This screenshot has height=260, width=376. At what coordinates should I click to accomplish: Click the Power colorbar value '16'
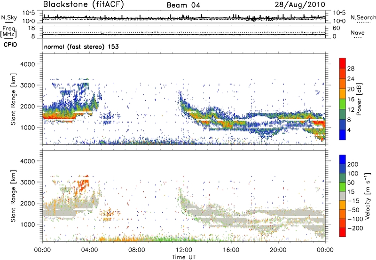(351, 99)
